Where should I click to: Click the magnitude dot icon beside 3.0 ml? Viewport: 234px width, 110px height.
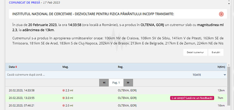coord(64,98)
